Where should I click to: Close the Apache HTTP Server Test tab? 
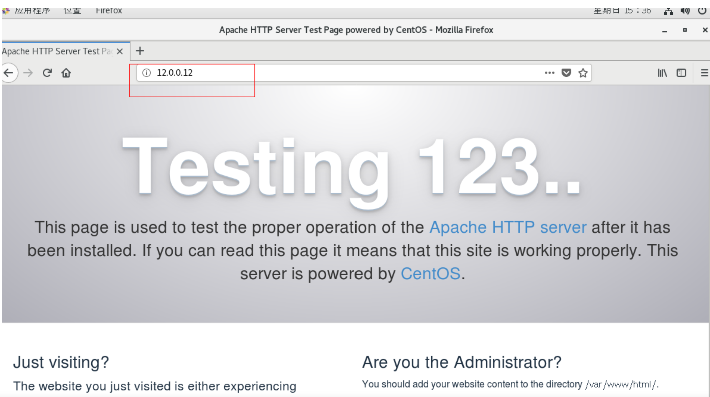[x=120, y=51]
